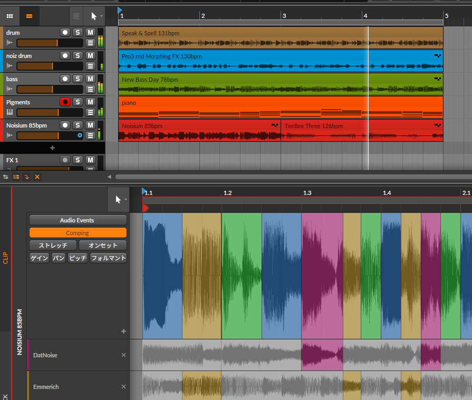Viewport: 472px width, 400px height.
Task: Adjust the drum track volume slider
Action: [x=50, y=43]
